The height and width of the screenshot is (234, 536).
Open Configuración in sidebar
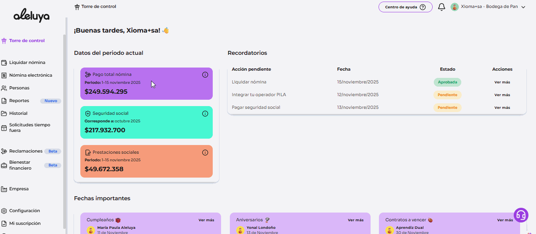point(25,211)
